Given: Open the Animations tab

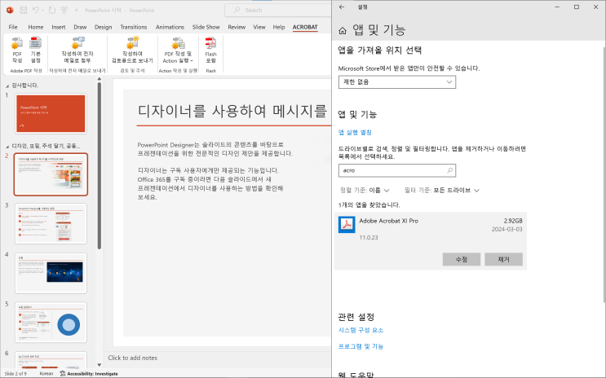Looking at the screenshot, I should pyautogui.click(x=170, y=27).
